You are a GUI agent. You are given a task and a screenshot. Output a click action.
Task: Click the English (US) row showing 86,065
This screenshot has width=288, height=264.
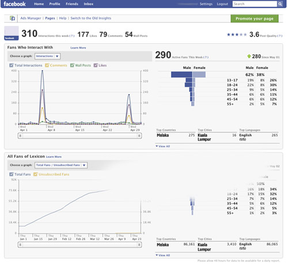[259, 246]
